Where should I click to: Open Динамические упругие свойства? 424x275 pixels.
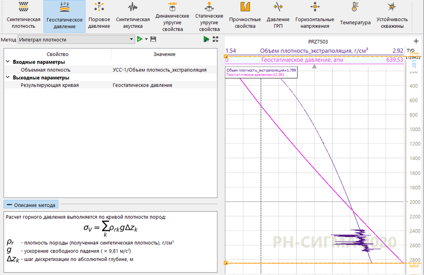pyautogui.click(x=172, y=16)
